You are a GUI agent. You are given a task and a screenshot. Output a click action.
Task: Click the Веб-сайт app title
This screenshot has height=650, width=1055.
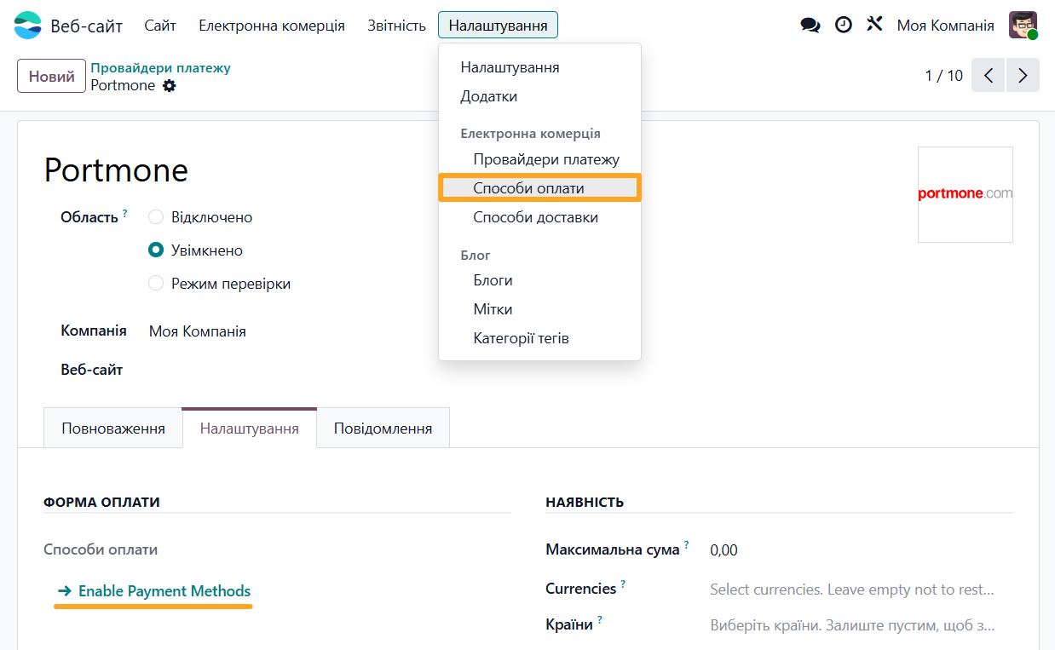tap(86, 26)
